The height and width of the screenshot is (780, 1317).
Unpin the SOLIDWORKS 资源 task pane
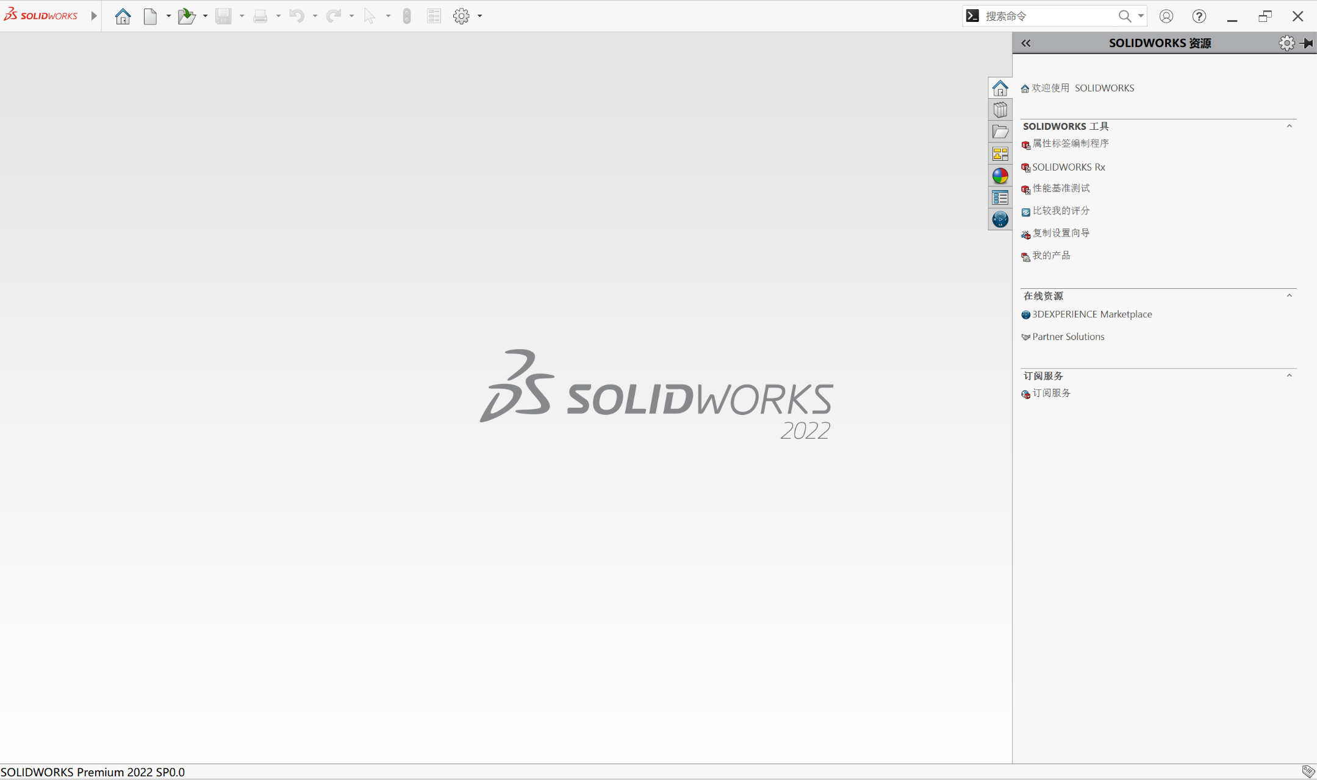[x=1307, y=43]
